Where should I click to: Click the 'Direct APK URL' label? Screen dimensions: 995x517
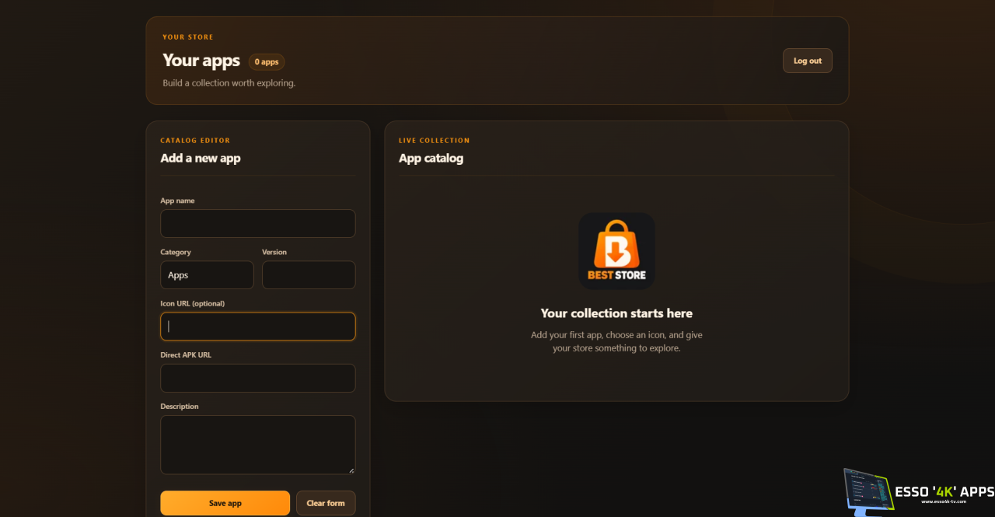186,355
